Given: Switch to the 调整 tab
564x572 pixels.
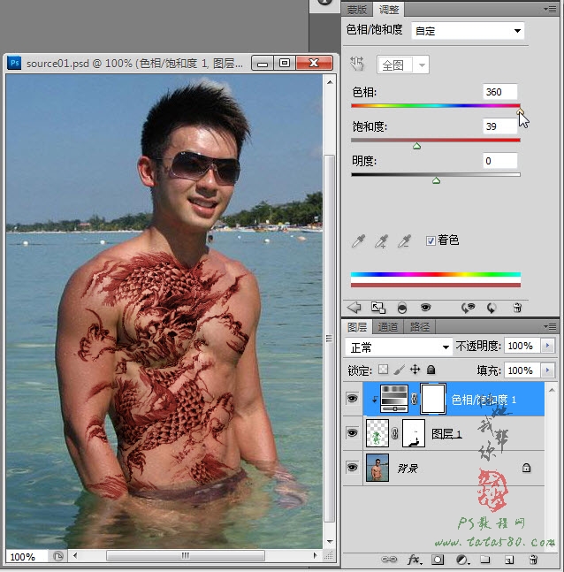Looking at the screenshot, I should click(x=389, y=10).
